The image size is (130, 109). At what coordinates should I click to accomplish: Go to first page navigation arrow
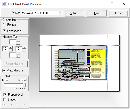click(4, 105)
